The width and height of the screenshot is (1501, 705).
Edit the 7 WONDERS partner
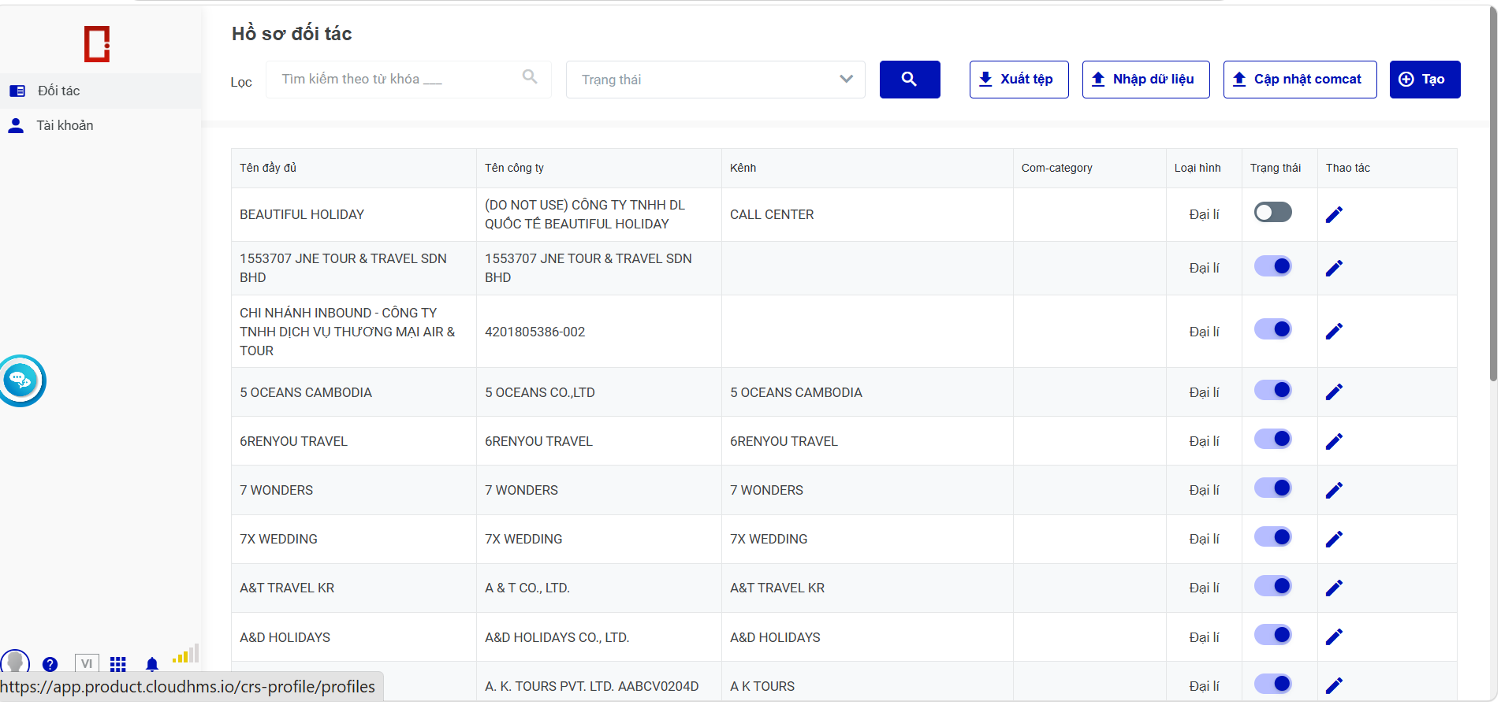pyautogui.click(x=1334, y=490)
